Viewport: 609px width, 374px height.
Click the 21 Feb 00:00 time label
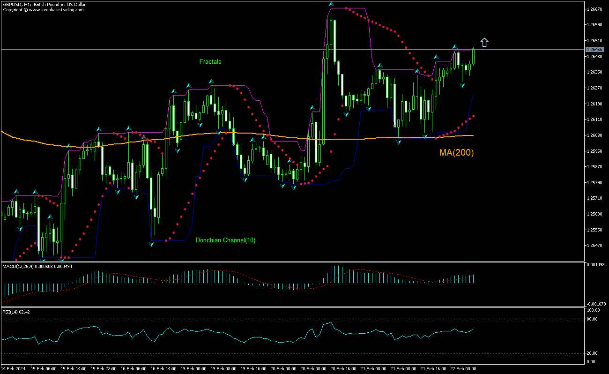pos(373,369)
